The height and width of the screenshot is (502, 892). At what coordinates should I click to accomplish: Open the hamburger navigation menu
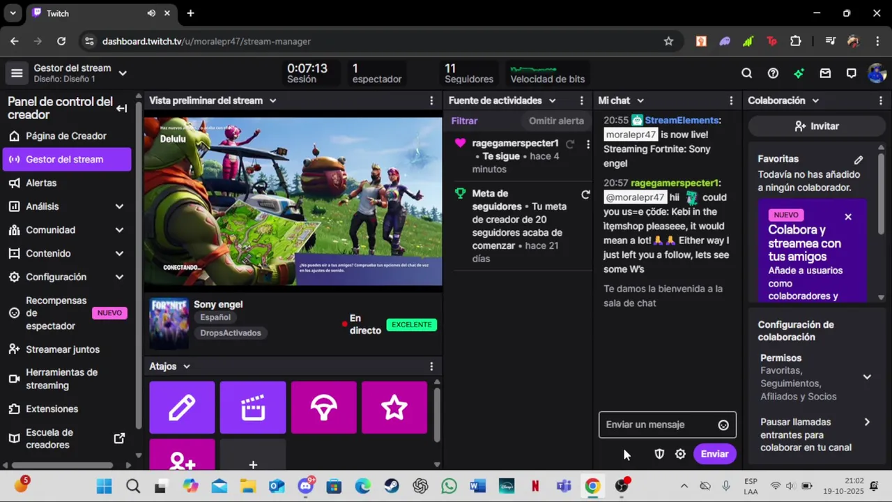click(x=17, y=73)
